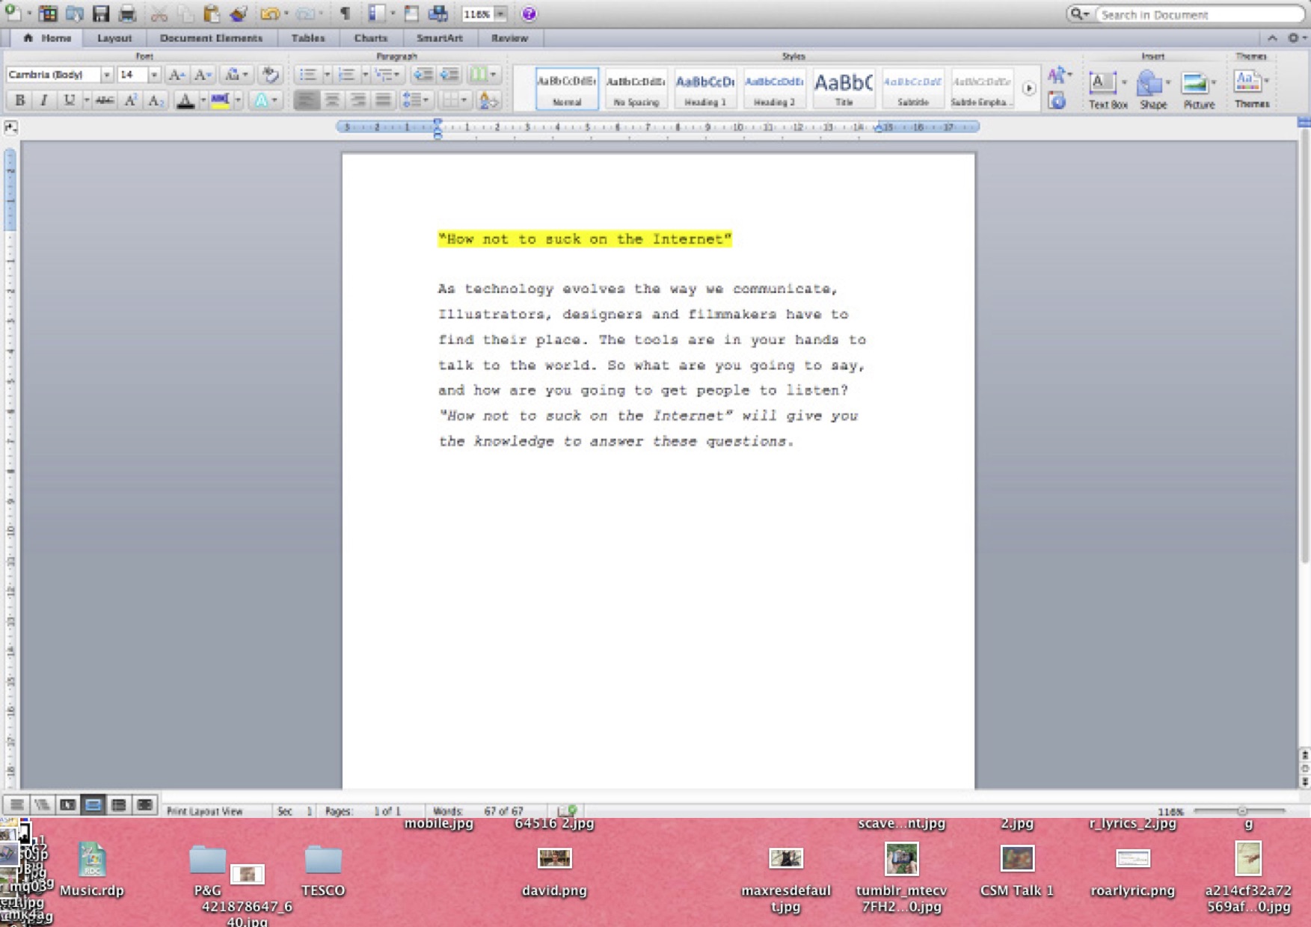Increase the paragraph indent
This screenshot has height=927, width=1311.
[x=449, y=75]
